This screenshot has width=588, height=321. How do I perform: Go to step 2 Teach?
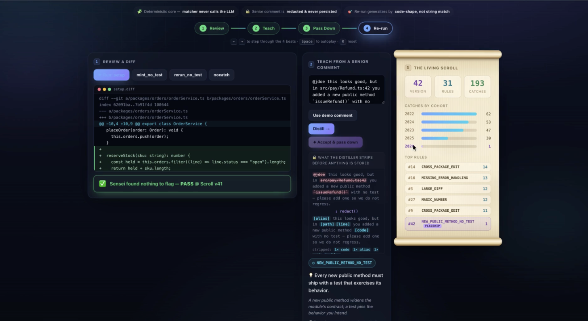point(263,28)
